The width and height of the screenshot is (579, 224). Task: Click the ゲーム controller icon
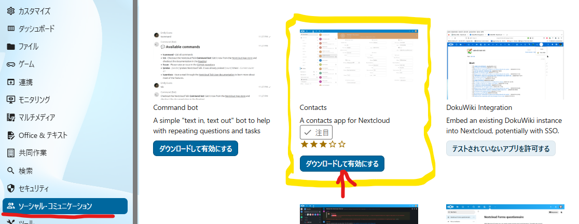(x=11, y=64)
